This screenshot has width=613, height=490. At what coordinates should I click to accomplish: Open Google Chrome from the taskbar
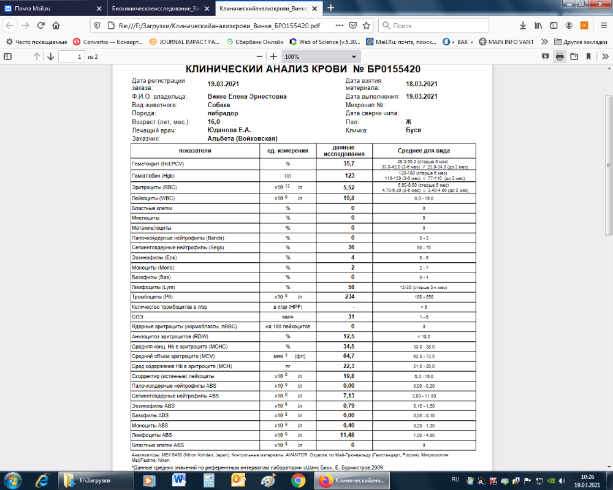(x=298, y=480)
